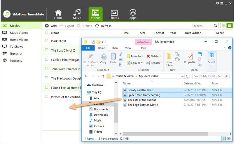Switch to grid view in TunesMate
The height and width of the screenshot is (144, 234).
click(x=223, y=26)
